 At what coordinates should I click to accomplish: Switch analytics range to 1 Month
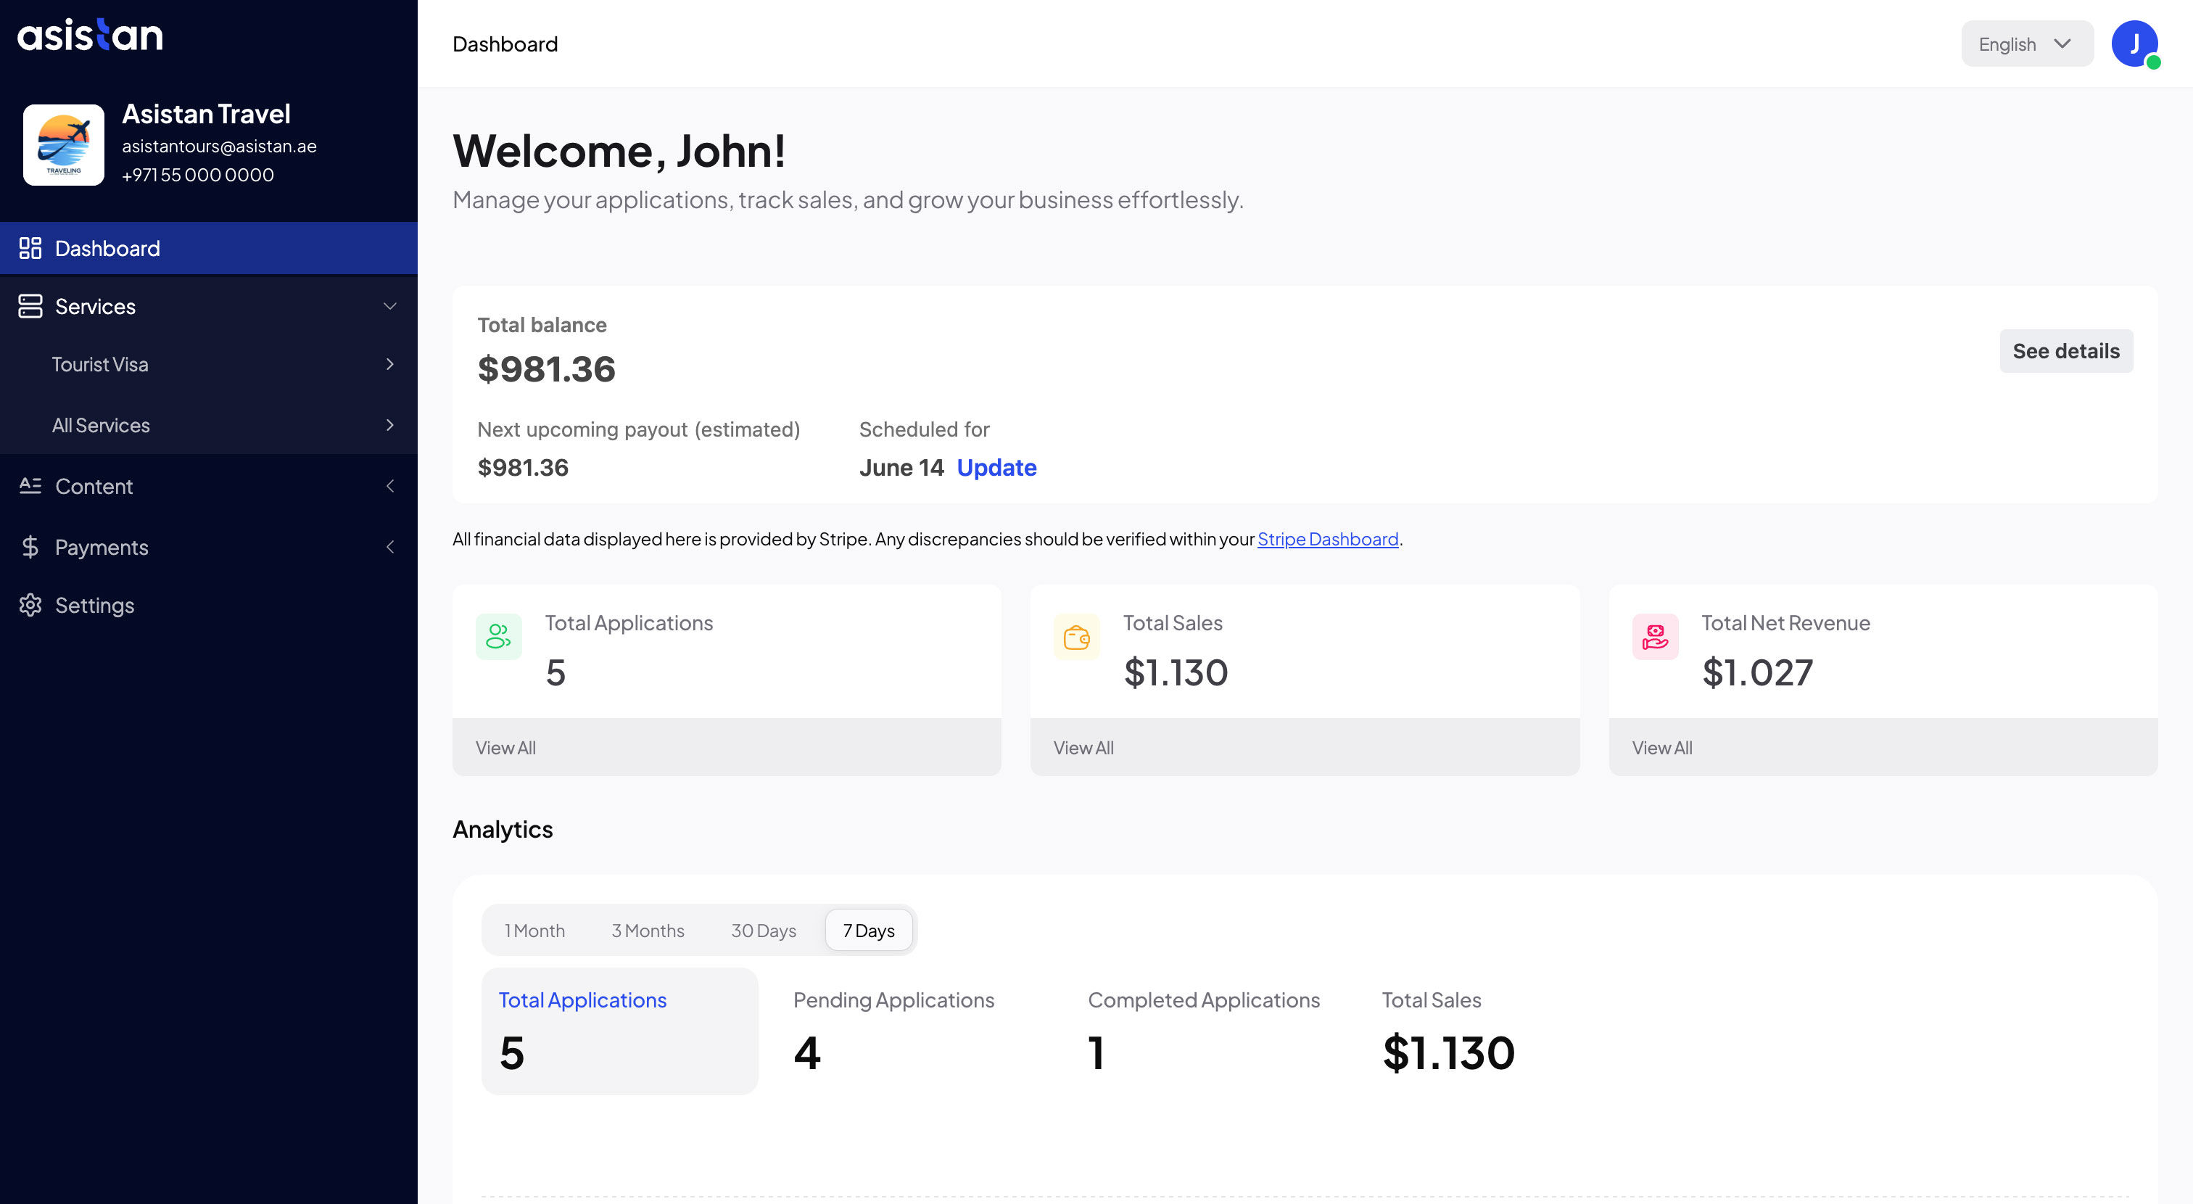pos(534,930)
